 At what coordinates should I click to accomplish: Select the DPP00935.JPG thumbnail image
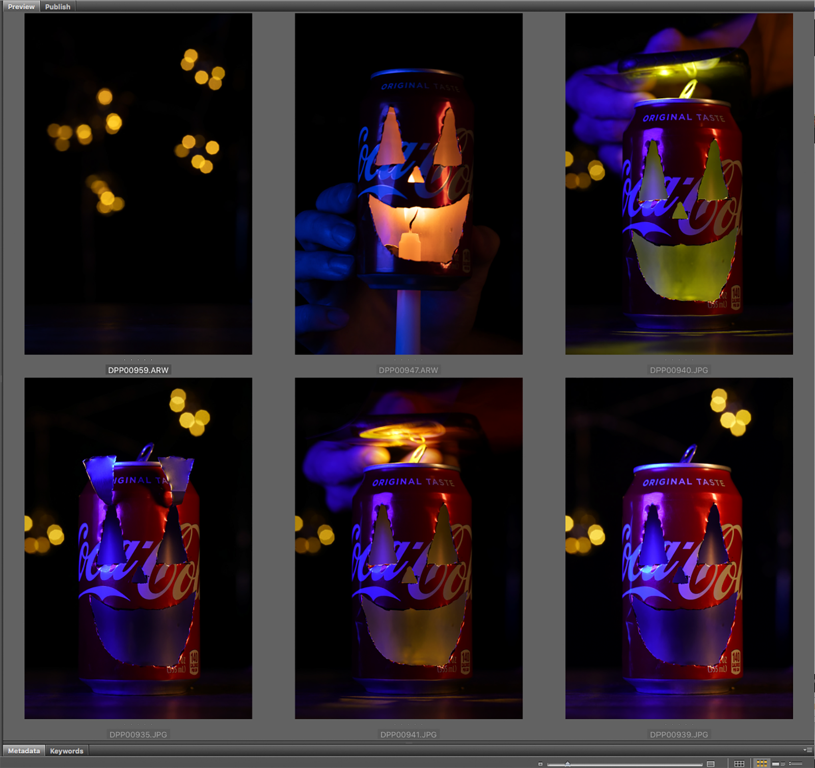click(x=138, y=548)
